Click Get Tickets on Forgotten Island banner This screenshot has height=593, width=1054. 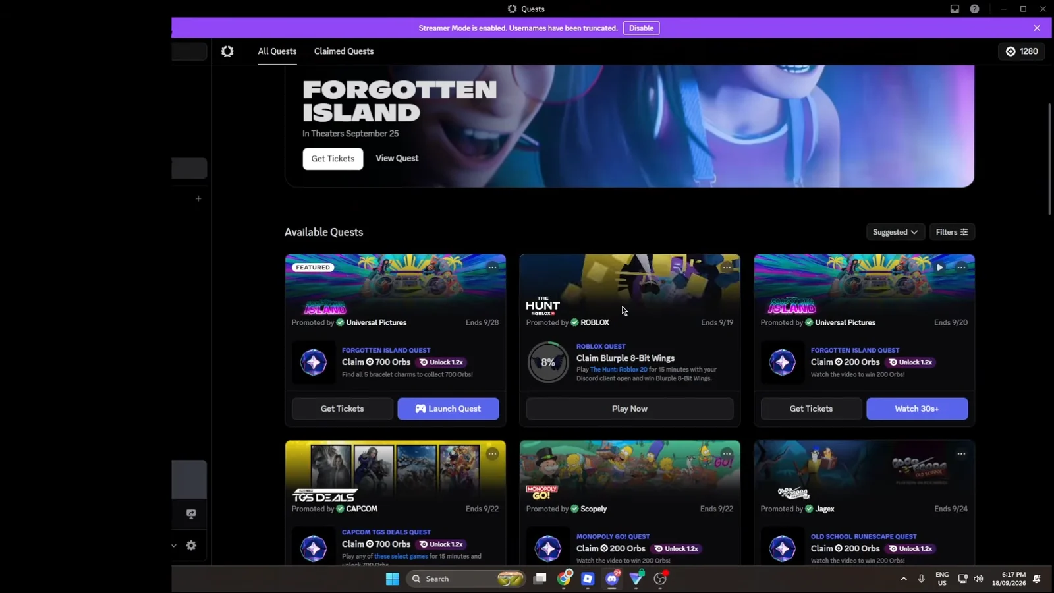[x=333, y=159]
